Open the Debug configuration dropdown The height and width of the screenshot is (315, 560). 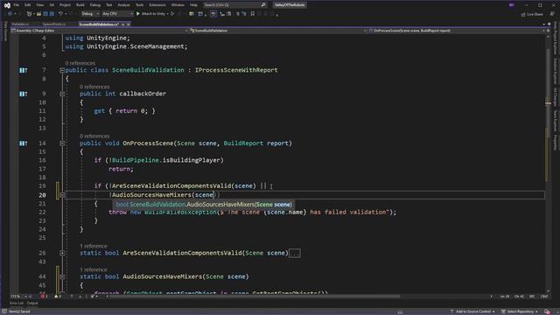click(x=90, y=14)
